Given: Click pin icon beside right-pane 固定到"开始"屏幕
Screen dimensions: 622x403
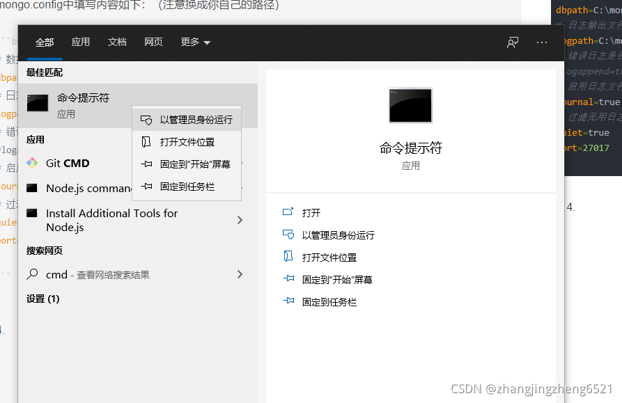Looking at the screenshot, I should click(288, 278).
